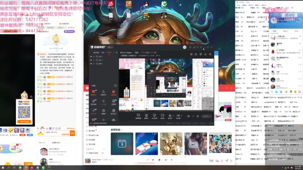303x170 pixels.
Task: Open the playlist queue icon in music player
Action: 231,161
